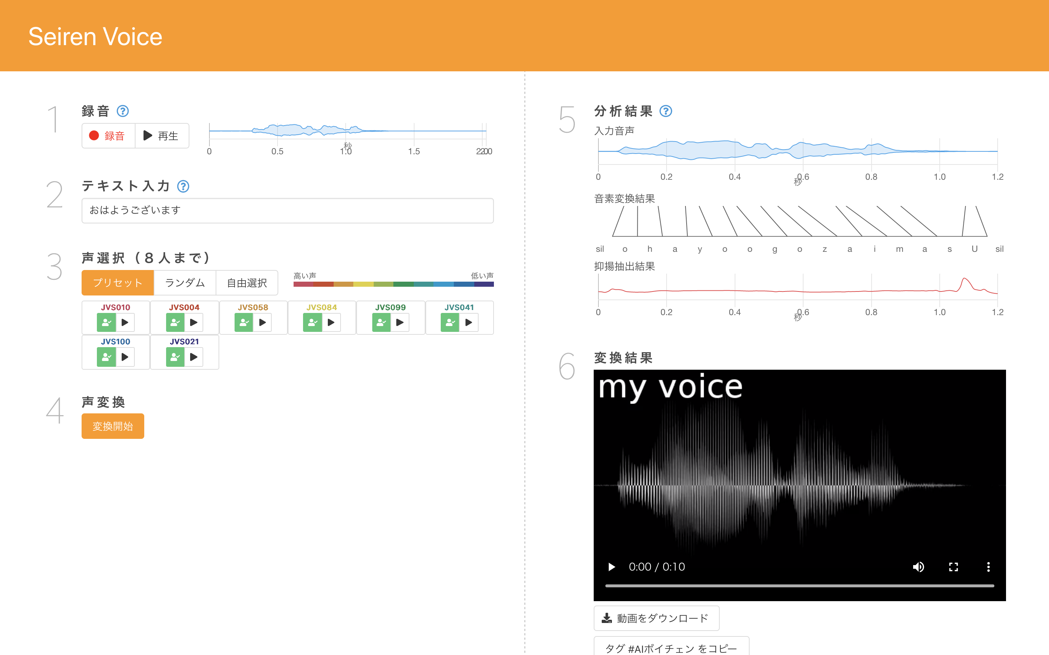The height and width of the screenshot is (655, 1049).
Task: Preview voice JVS021 with its play icon
Action: [194, 357]
